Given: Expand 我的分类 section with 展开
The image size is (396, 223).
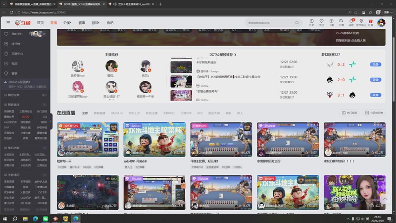Looking at the screenshot, I should [x=45, y=95].
